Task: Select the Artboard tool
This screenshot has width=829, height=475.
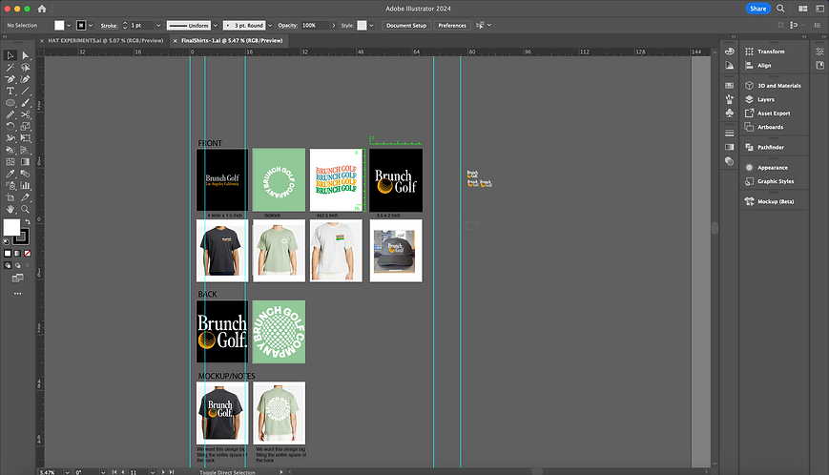Action: point(10,197)
